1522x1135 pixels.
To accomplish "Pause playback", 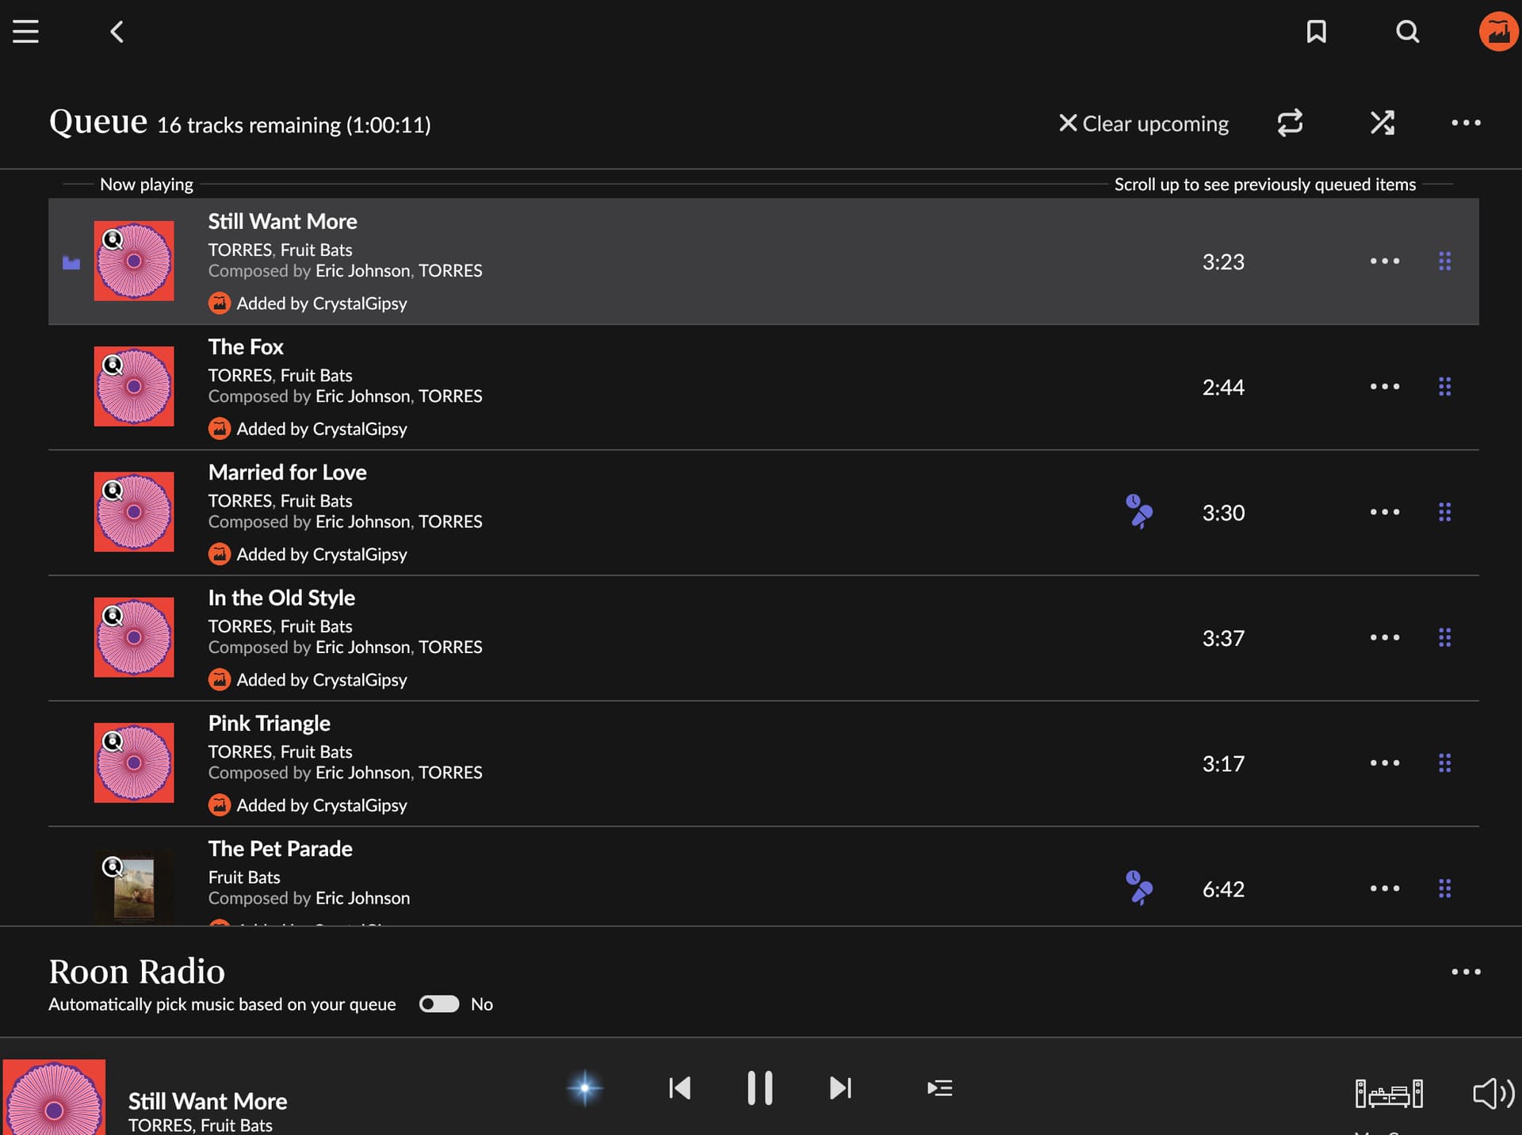I will [759, 1088].
